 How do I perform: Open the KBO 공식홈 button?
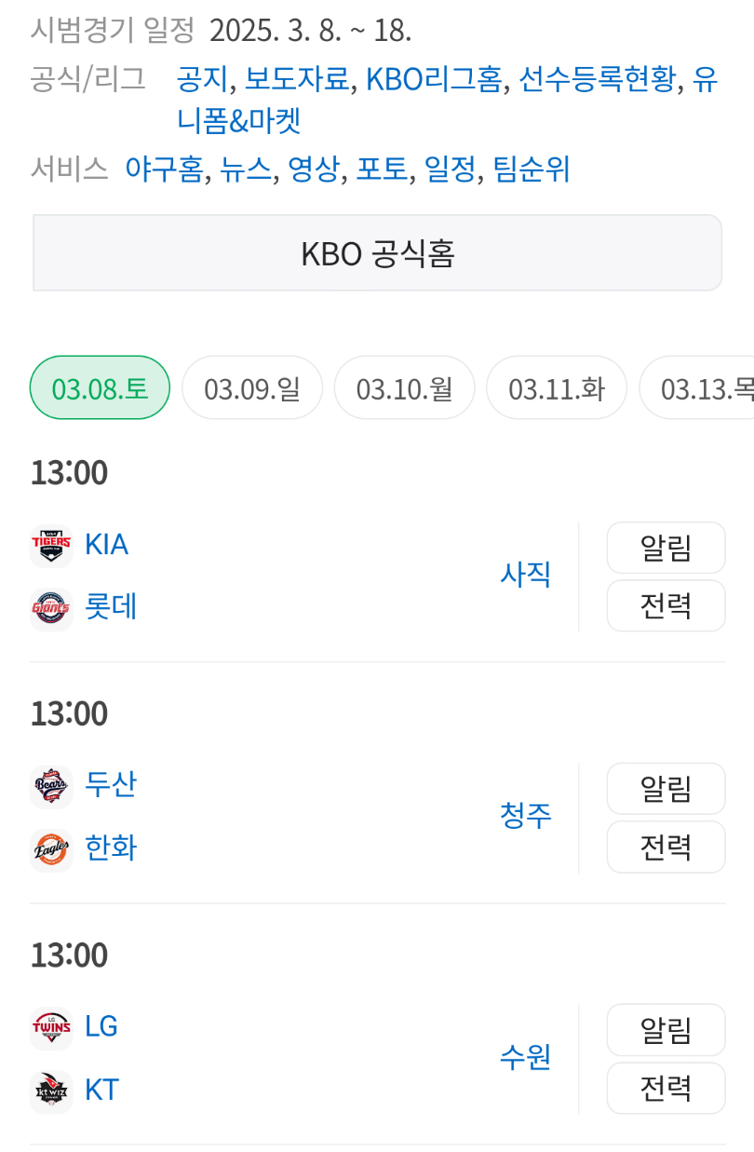click(377, 253)
